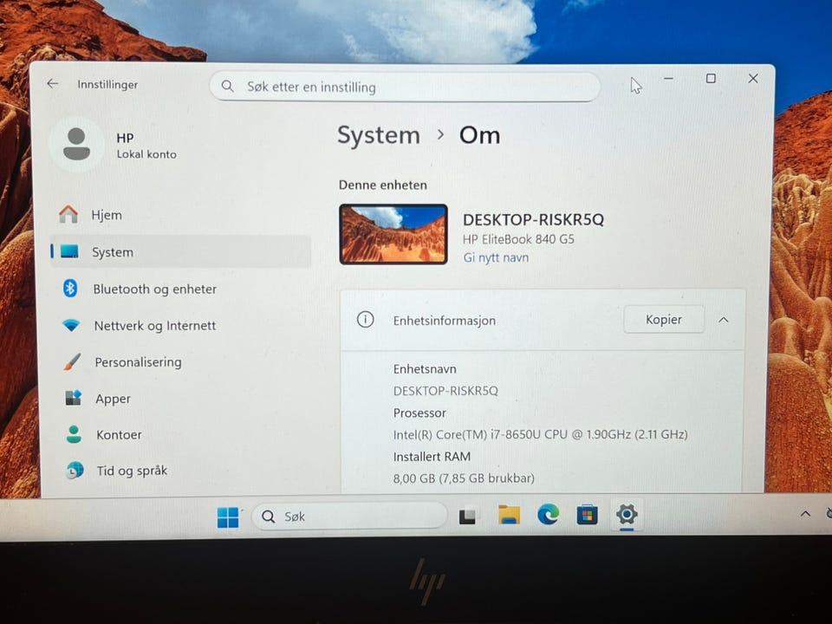The height and width of the screenshot is (624, 832).
Task: Open Personalisering settings
Action: click(180, 362)
